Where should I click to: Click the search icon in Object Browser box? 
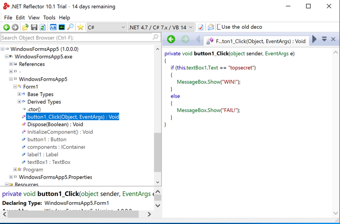(156, 37)
